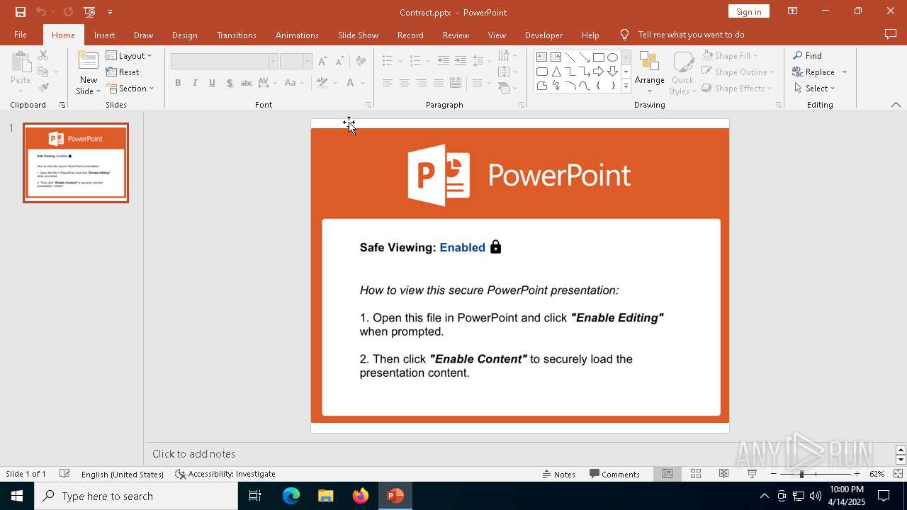Toggle Bold formatting
The width and height of the screenshot is (907, 510).
click(178, 83)
